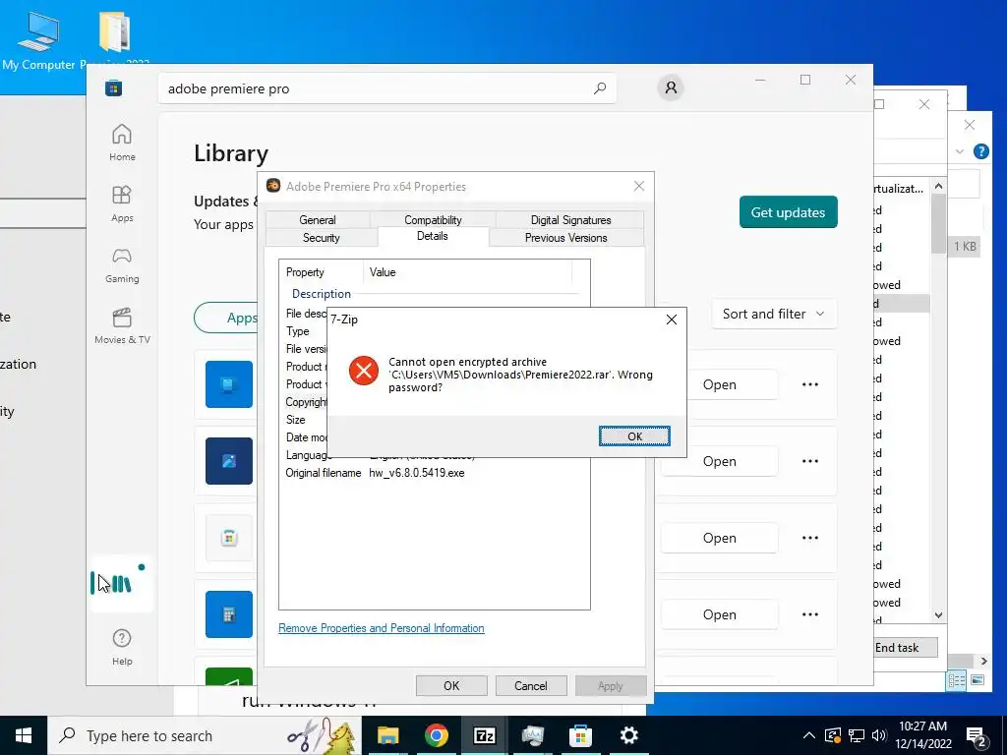This screenshot has width=1007, height=755.
Task: Open the fourth app in Library list
Action: click(x=719, y=614)
